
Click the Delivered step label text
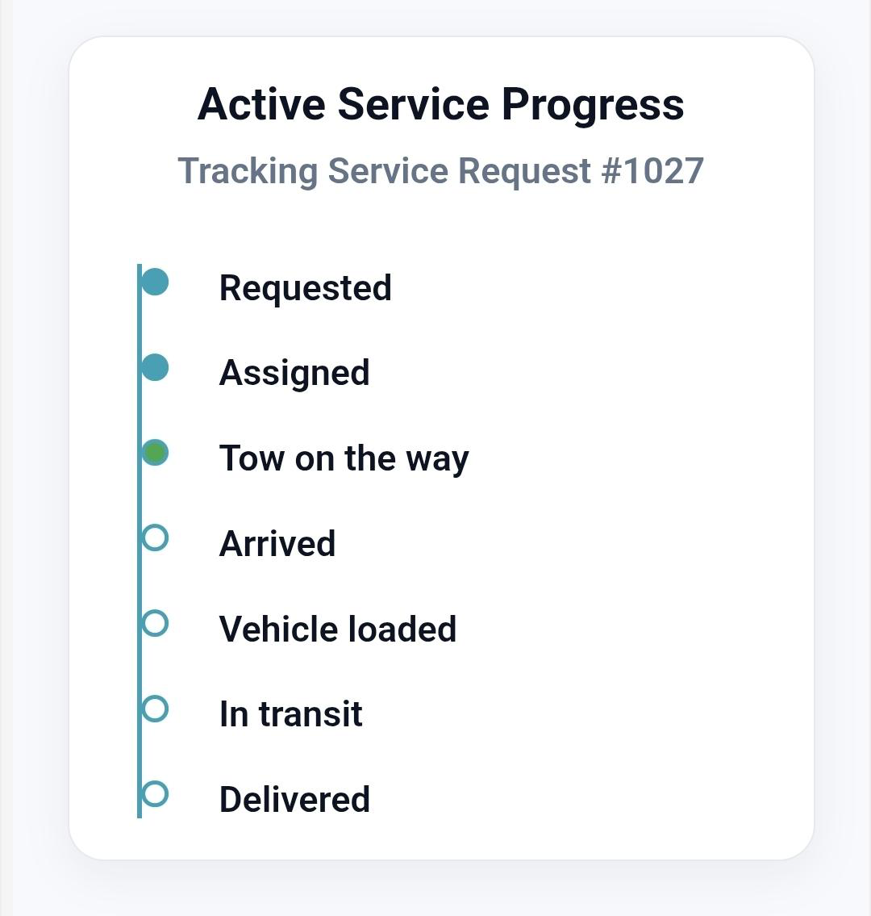294,798
